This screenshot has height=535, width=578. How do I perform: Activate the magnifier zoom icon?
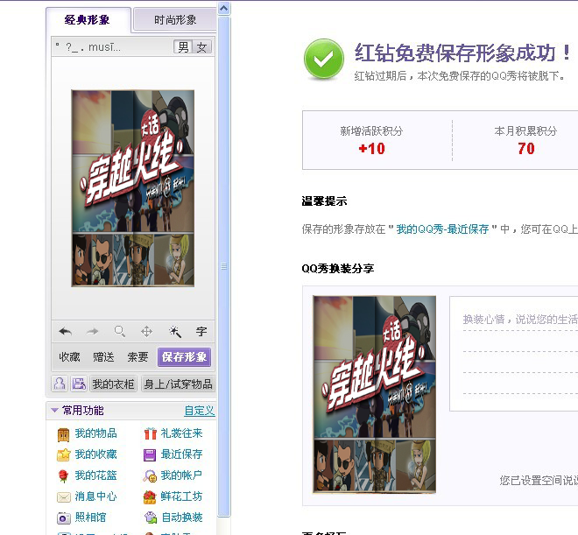coord(119,332)
